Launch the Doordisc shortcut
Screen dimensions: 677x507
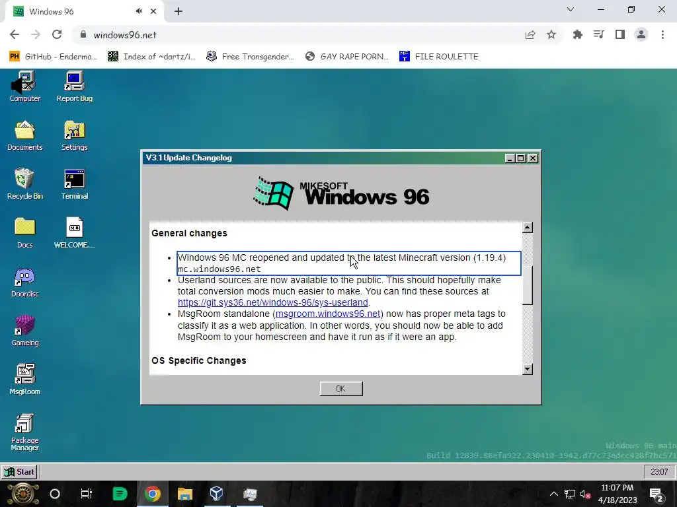coord(24,282)
